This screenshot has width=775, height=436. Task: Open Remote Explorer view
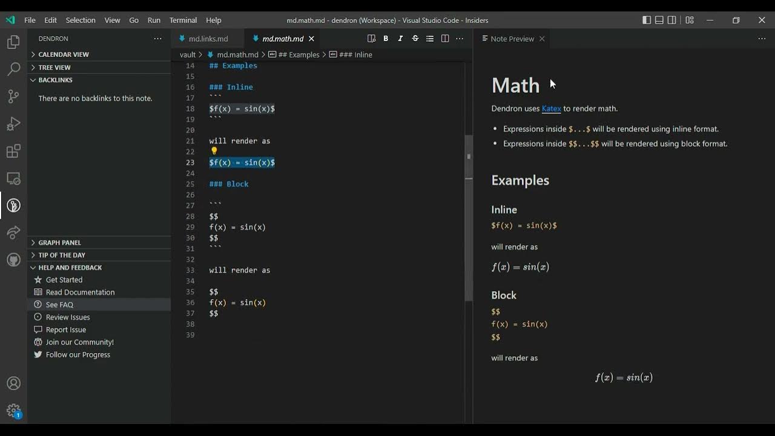coord(13,179)
